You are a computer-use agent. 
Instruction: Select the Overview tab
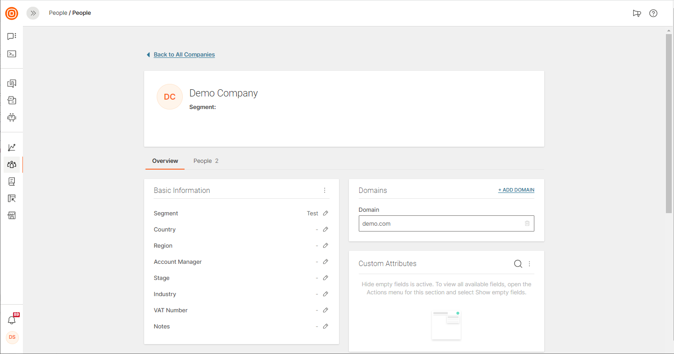pyautogui.click(x=165, y=161)
